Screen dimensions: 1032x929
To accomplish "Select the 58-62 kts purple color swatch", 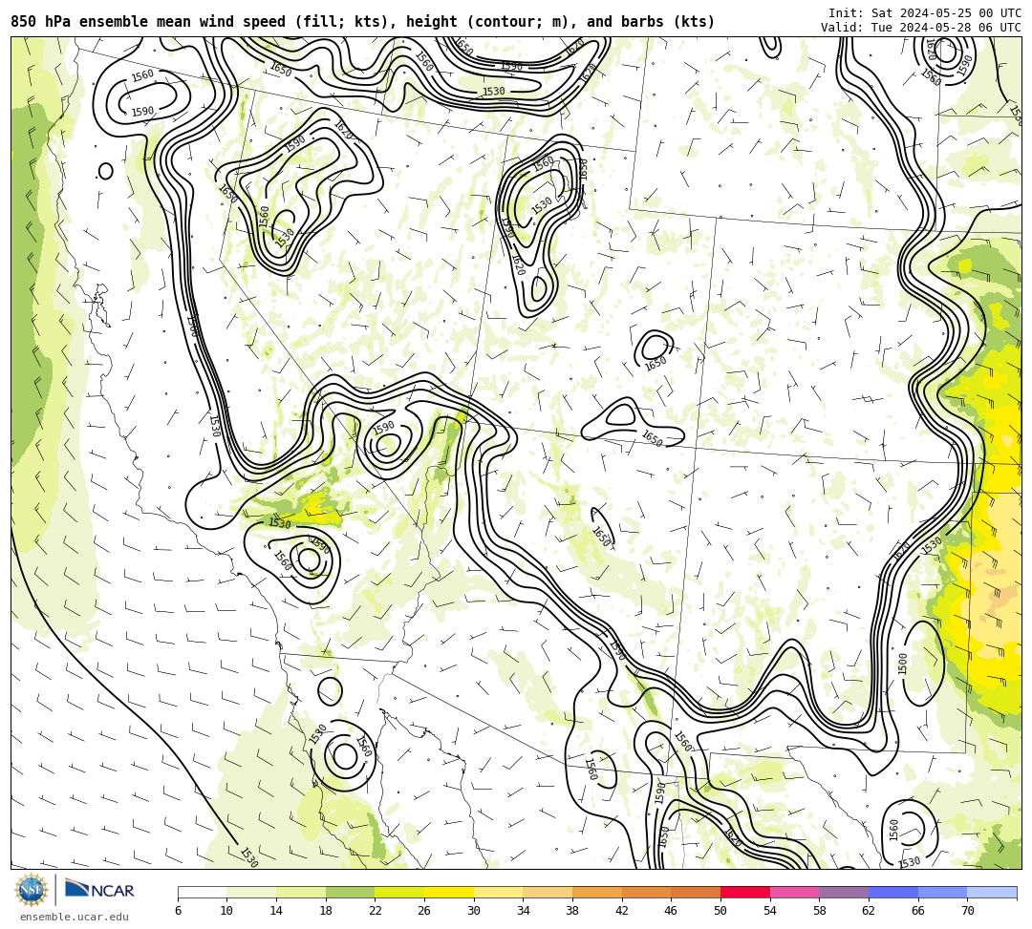I will pyautogui.click(x=844, y=892).
